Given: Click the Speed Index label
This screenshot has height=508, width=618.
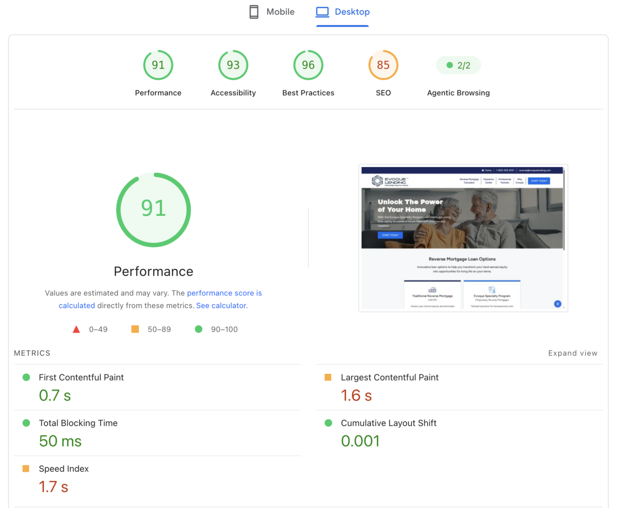Looking at the screenshot, I should tap(63, 468).
